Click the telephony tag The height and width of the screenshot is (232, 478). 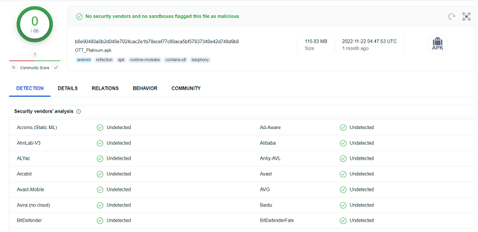click(200, 60)
